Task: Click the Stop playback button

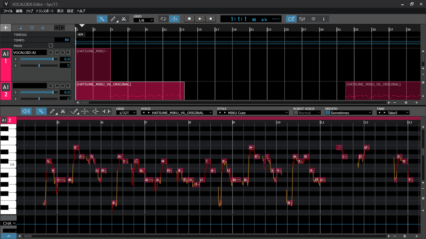Action: pyautogui.click(x=190, y=19)
